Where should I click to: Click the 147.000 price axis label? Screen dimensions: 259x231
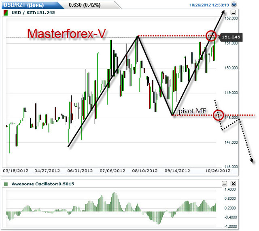point(231,142)
